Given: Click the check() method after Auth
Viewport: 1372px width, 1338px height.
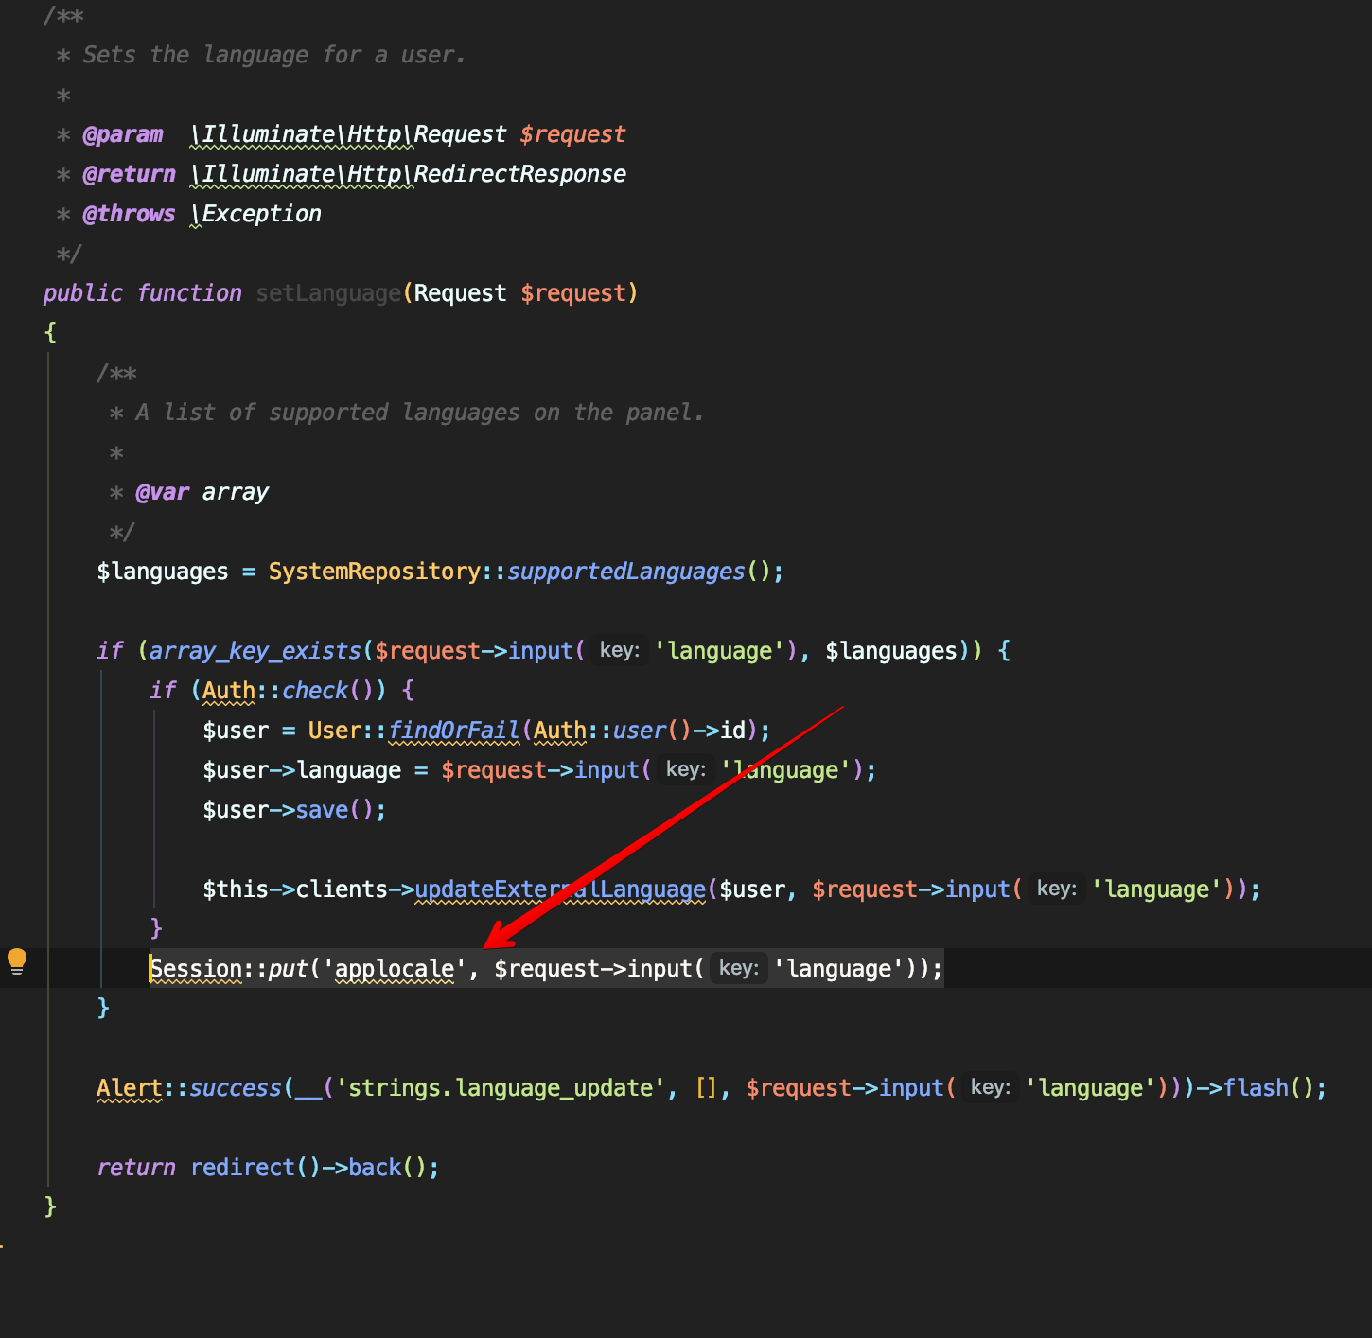Looking at the screenshot, I should pyautogui.click(x=315, y=691).
